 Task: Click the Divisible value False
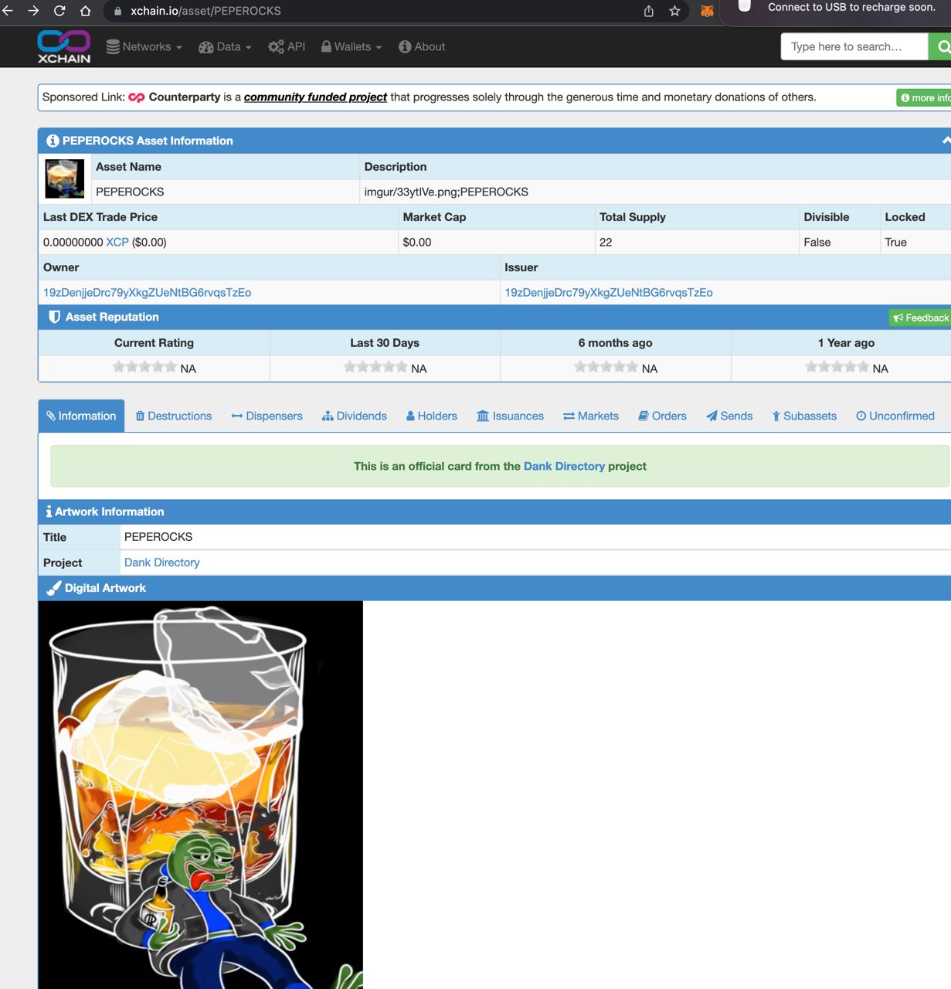click(817, 242)
